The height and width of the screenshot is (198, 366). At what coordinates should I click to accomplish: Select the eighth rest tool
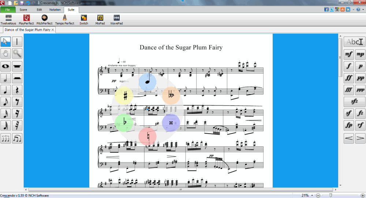coord(17,102)
